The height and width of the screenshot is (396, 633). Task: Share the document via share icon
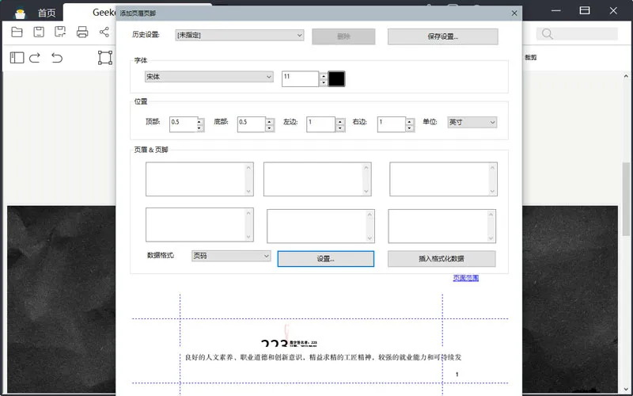click(104, 32)
